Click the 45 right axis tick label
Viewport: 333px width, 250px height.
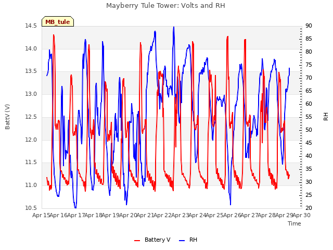pos(309,143)
